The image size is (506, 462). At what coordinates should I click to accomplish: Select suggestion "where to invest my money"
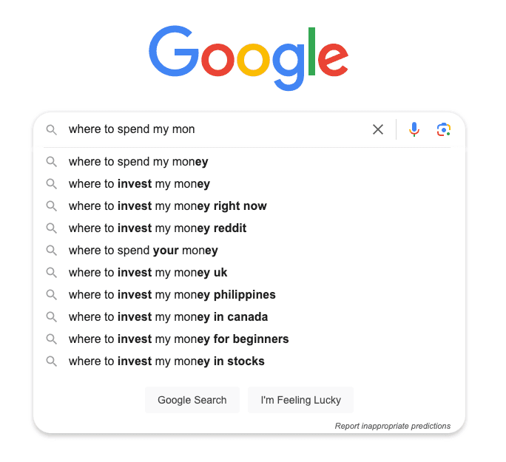(x=139, y=184)
